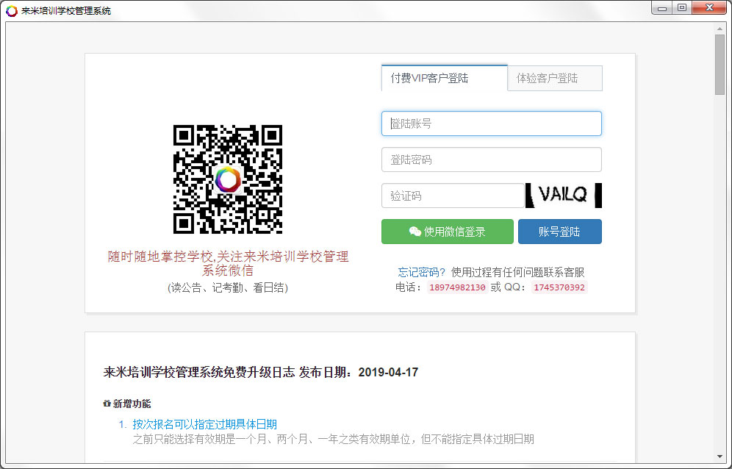Click the 验证码 input field
The image size is (732, 469).
(x=453, y=196)
